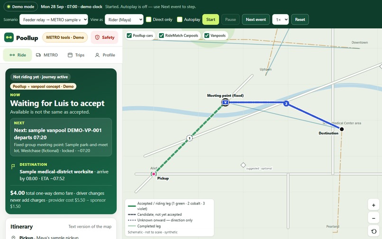This screenshot has height=239, width=382.
Task: Click the vanpool V meeting point marker
Action: [225, 102]
